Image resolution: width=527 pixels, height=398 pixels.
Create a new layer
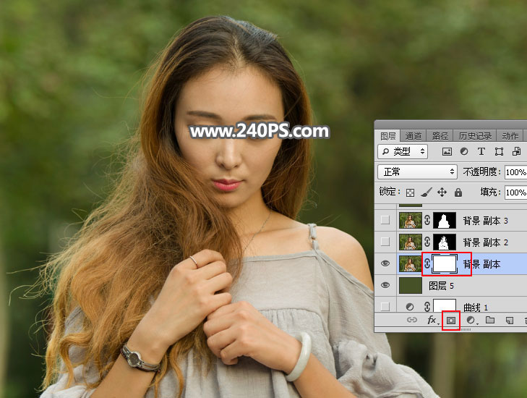(x=510, y=321)
